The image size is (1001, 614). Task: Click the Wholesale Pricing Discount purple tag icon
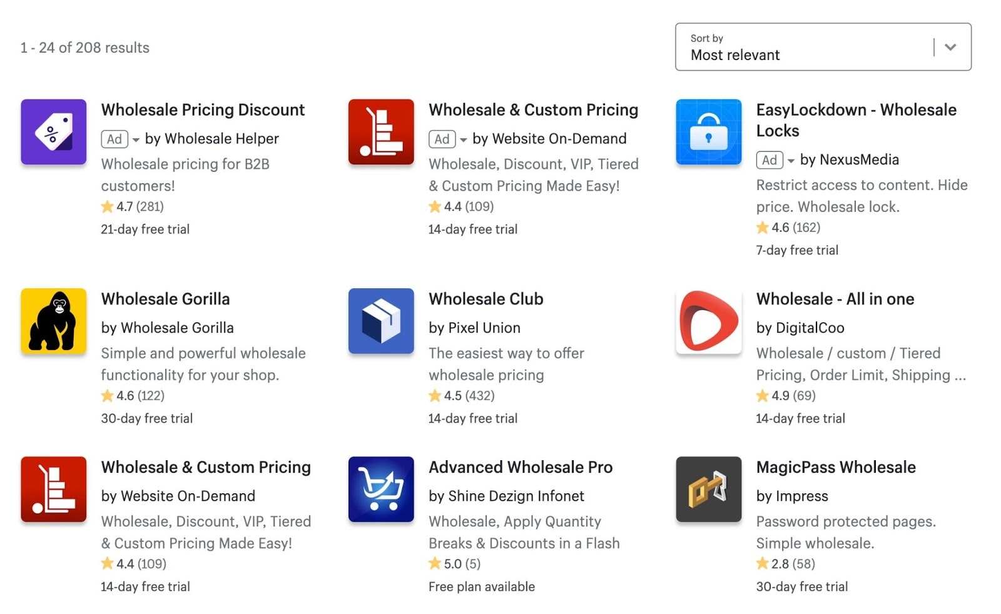tap(53, 132)
